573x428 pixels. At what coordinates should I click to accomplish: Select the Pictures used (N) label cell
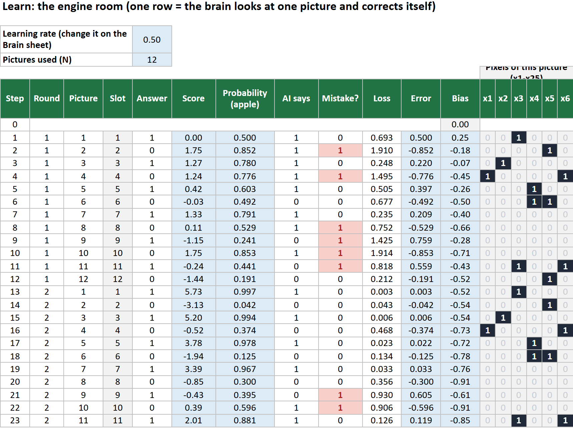tap(66, 60)
